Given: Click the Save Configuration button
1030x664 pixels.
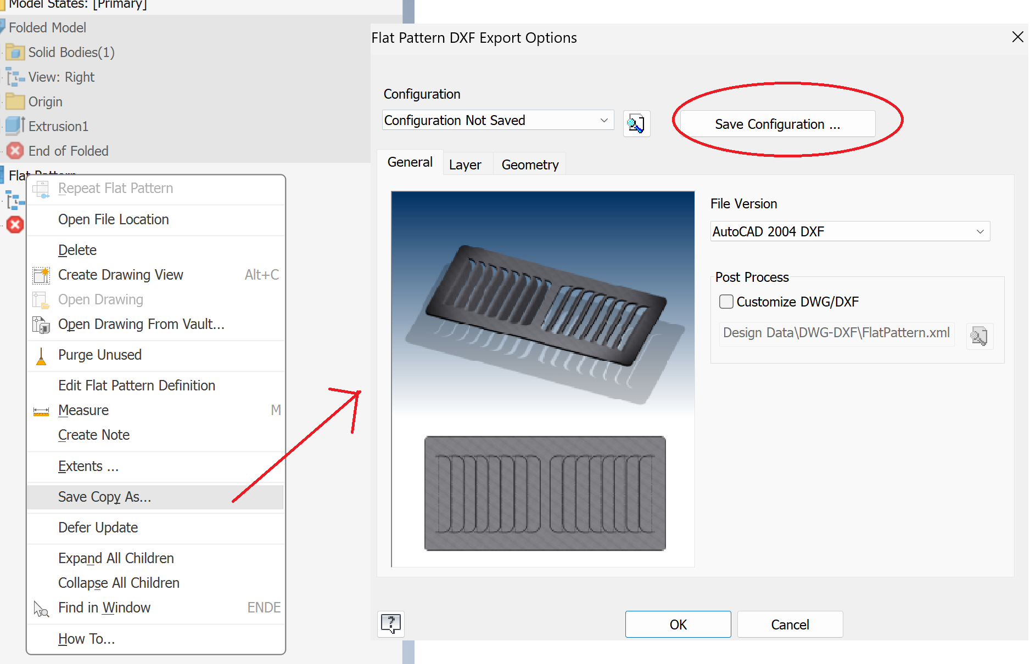Looking at the screenshot, I should click(777, 124).
